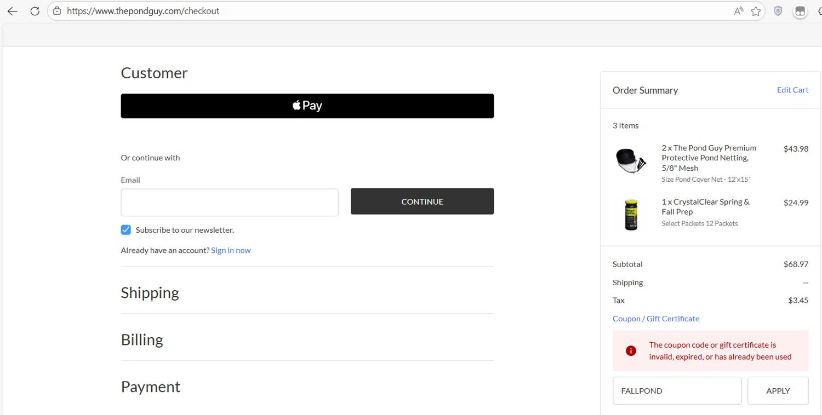Screen dimensions: 822x415
Task: Click the CrystalClear Spring & Fall Prep title
Action: tap(706, 207)
